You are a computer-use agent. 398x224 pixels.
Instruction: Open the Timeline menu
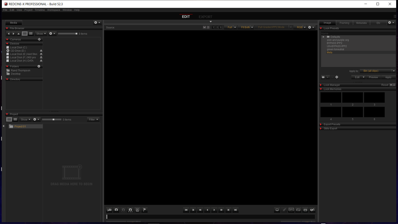point(39,10)
